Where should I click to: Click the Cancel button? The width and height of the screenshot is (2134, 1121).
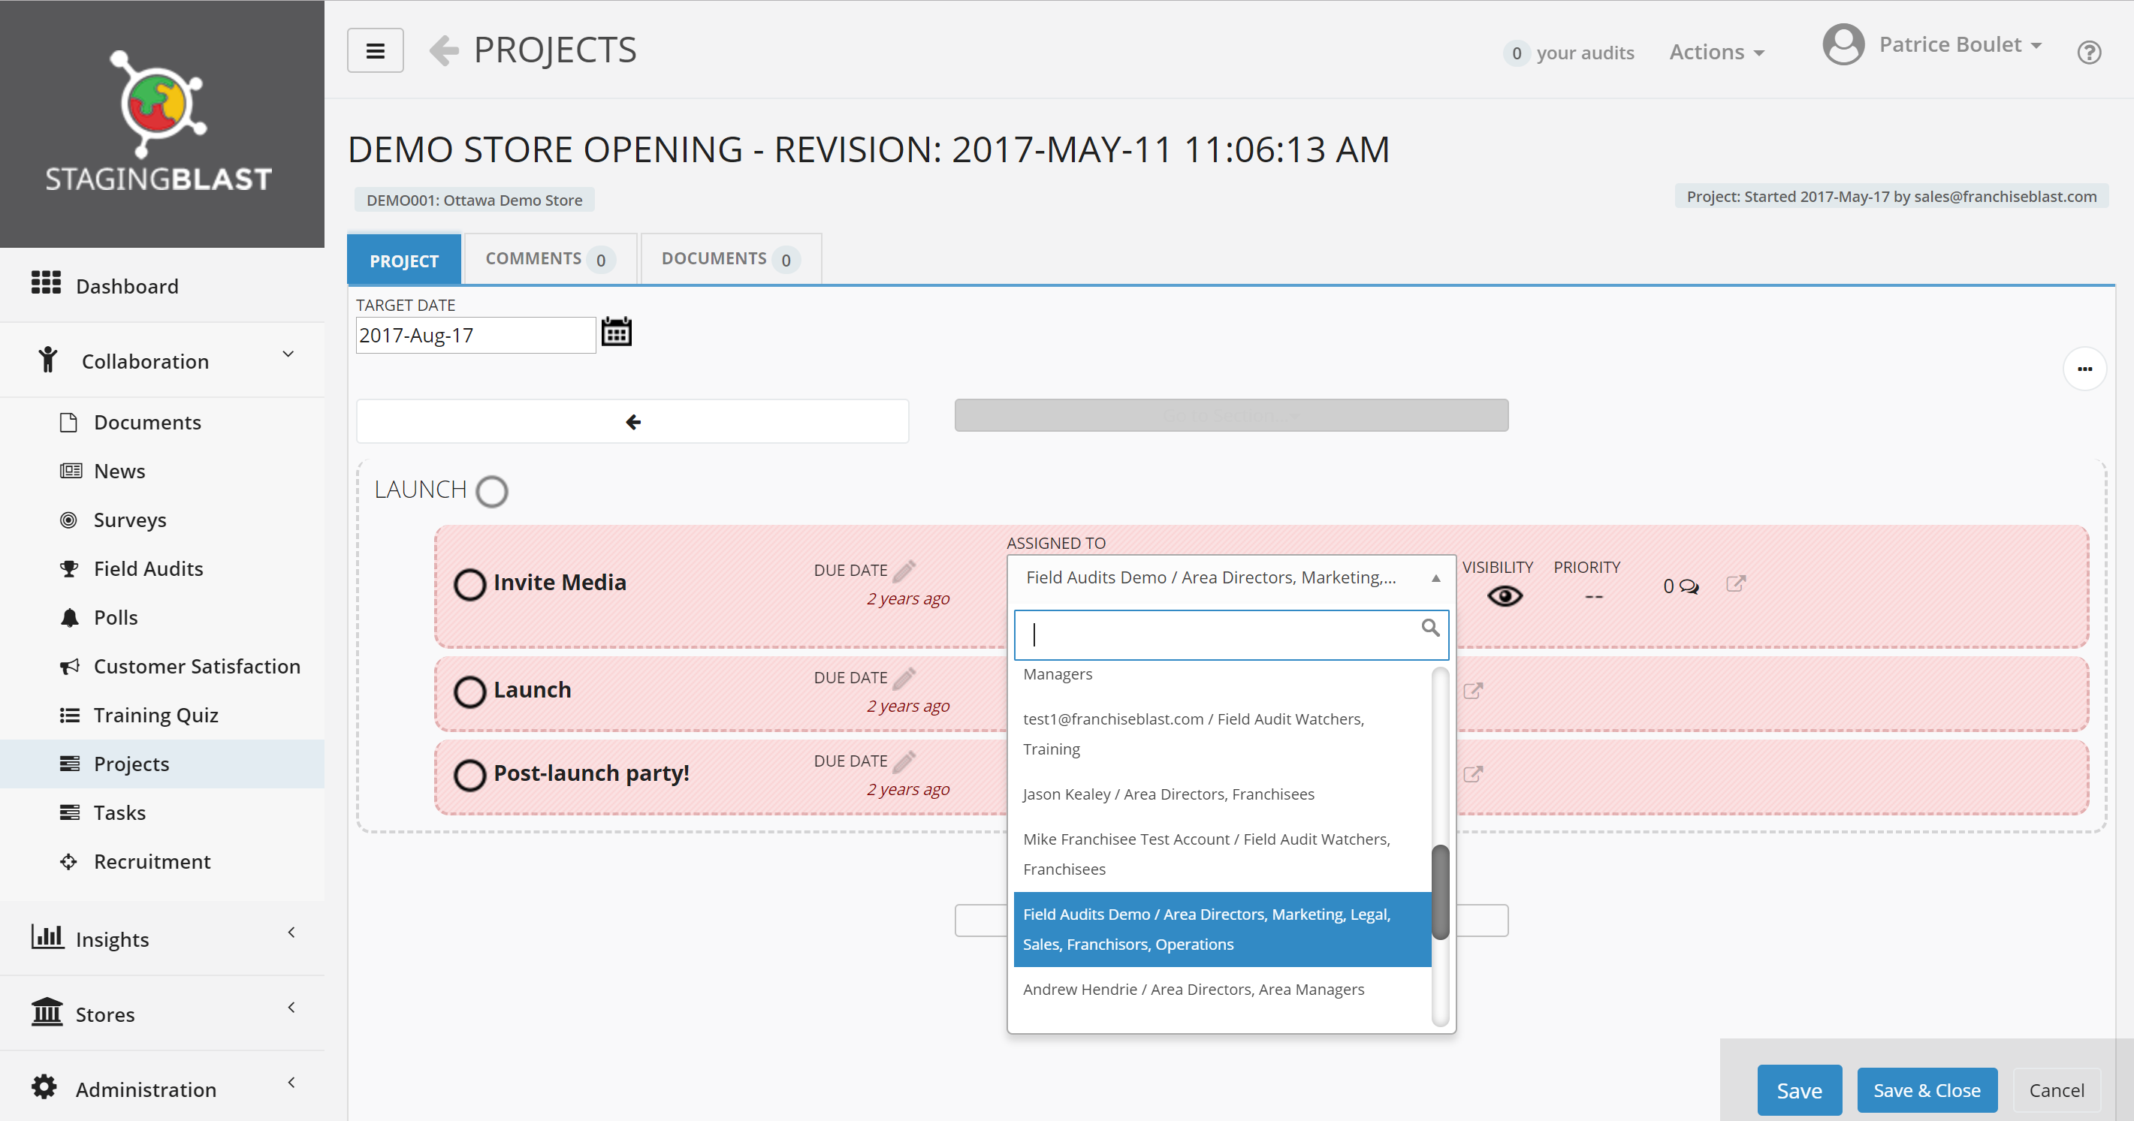tap(2055, 1089)
